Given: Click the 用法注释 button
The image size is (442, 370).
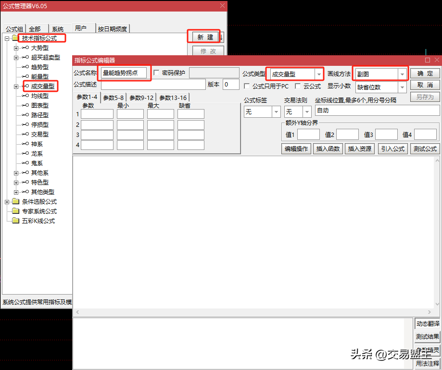Looking at the screenshot, I should point(428,364).
